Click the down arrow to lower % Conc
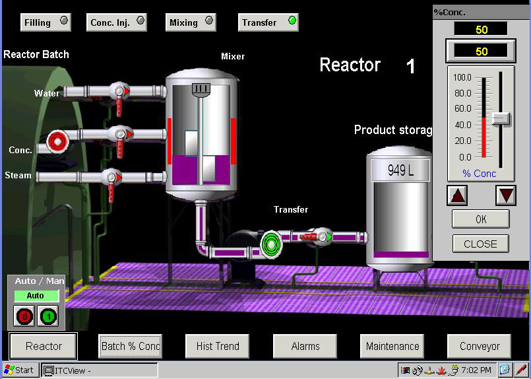 coord(506,195)
